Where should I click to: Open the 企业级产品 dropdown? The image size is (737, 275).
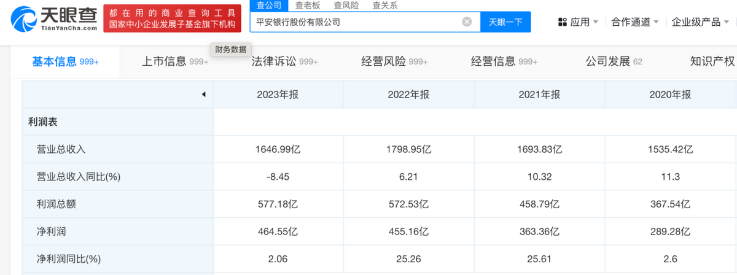[700, 22]
